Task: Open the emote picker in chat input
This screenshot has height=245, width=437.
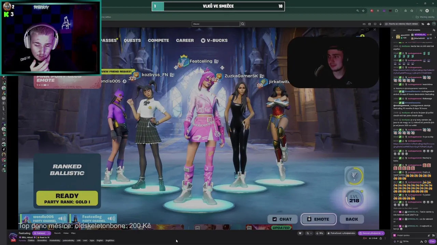Action: (x=433, y=235)
